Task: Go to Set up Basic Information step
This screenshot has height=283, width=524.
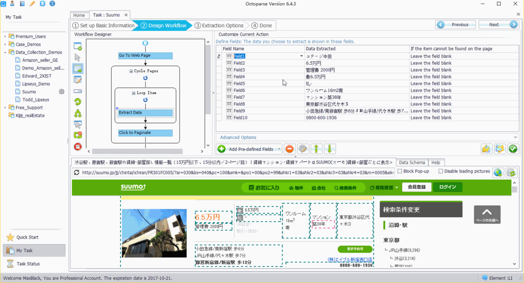Action: 103,26
